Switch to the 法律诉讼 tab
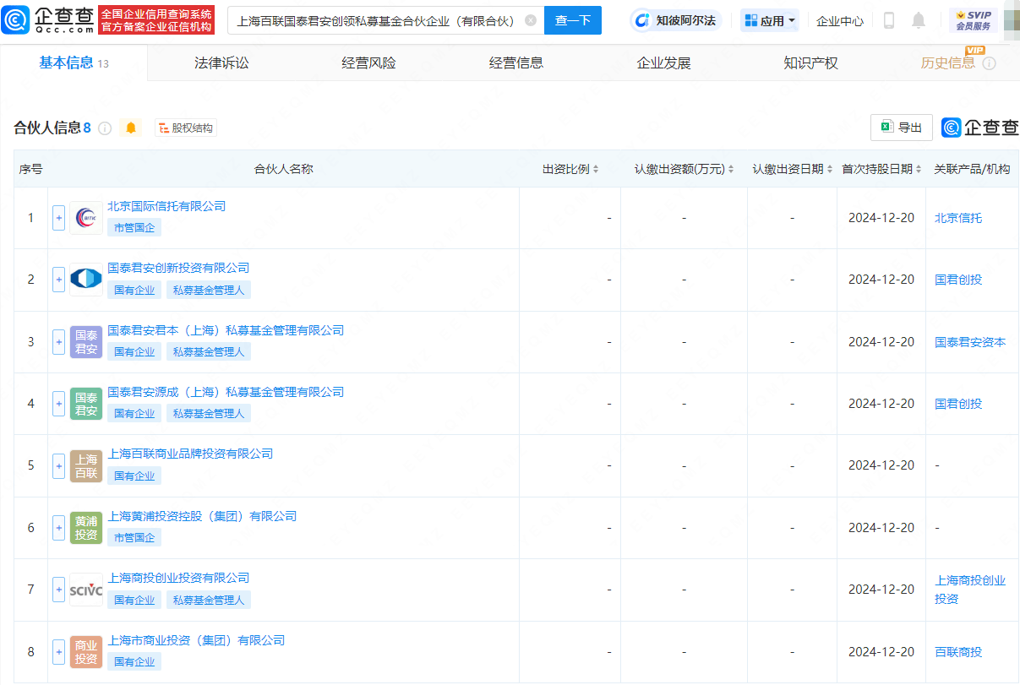Viewport: 1020px width, 685px height. coord(221,63)
